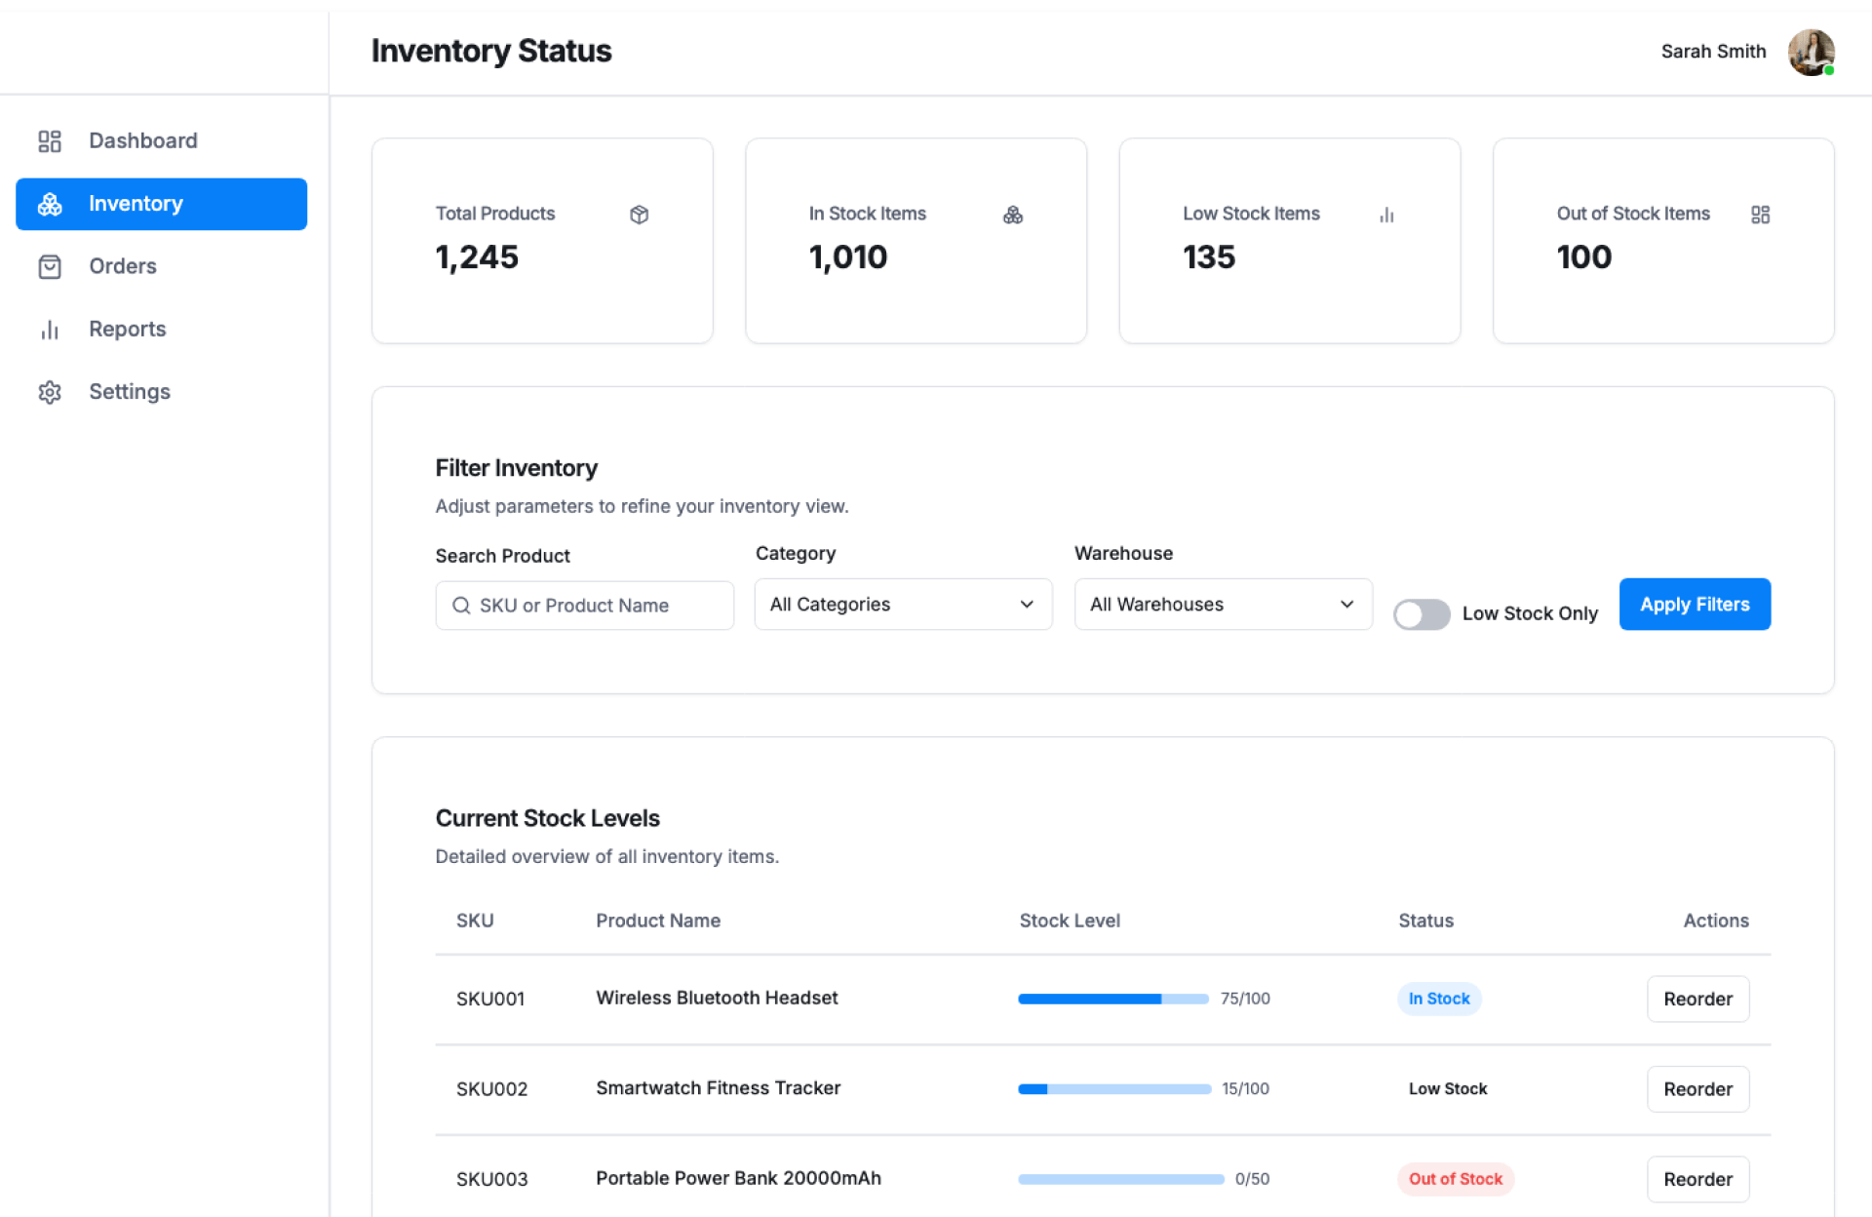Enable the Low Stock Only toggle

coord(1422,614)
